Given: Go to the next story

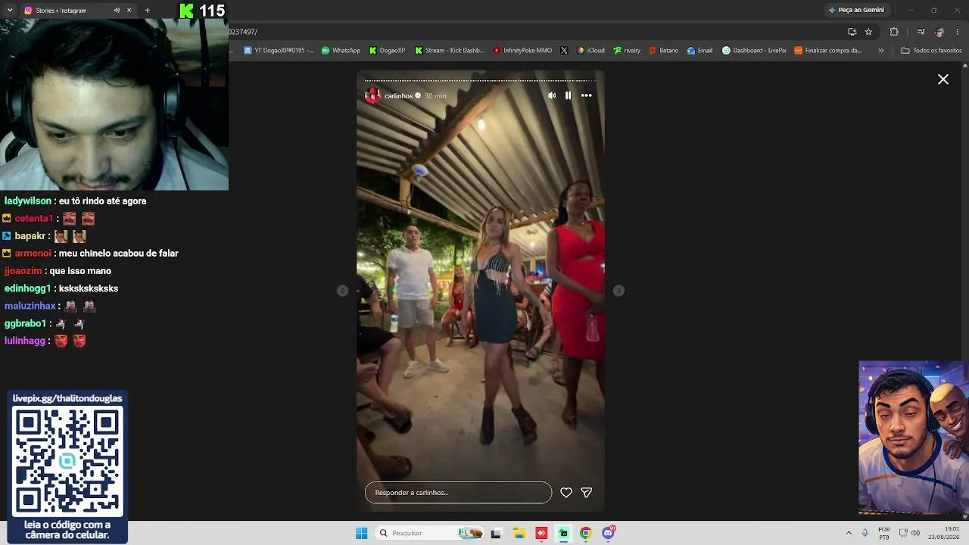Looking at the screenshot, I should pyautogui.click(x=618, y=291).
